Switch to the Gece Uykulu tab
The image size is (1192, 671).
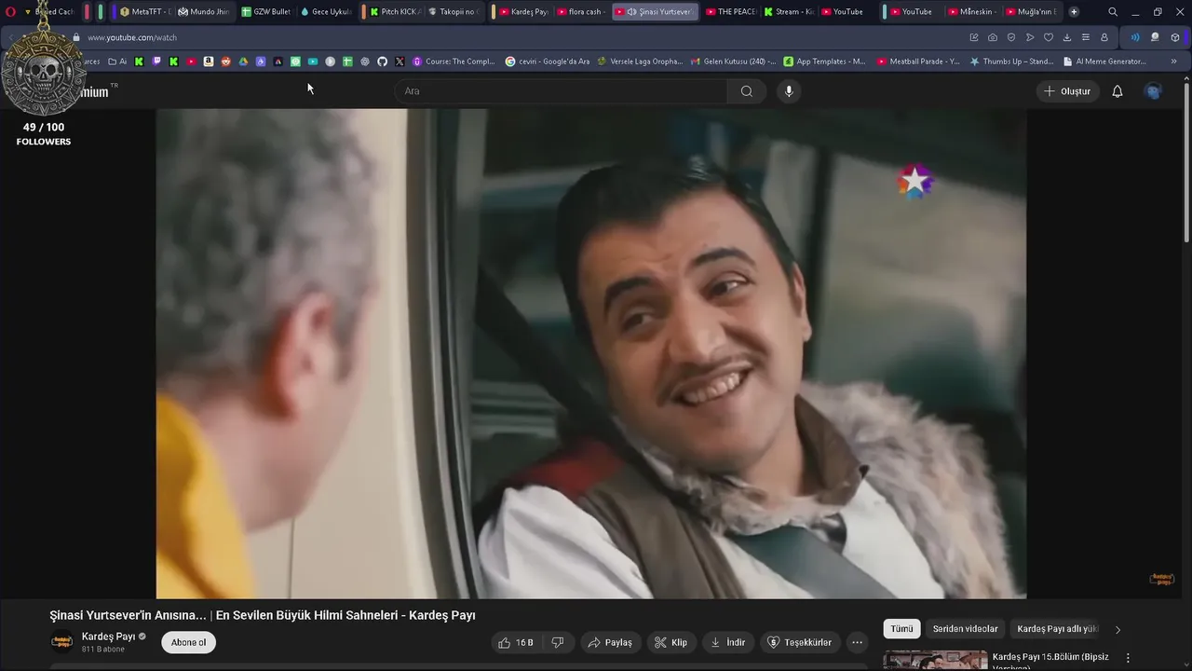click(325, 12)
